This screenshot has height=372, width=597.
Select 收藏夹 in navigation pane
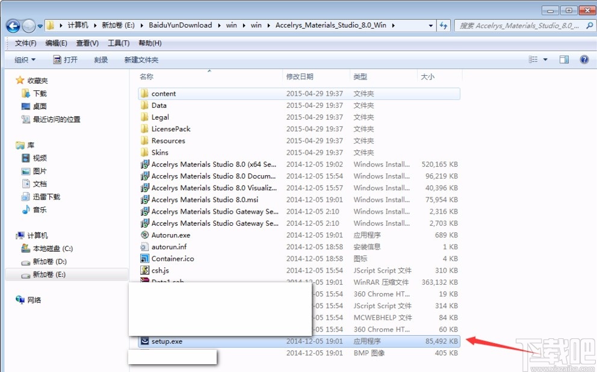(37, 81)
